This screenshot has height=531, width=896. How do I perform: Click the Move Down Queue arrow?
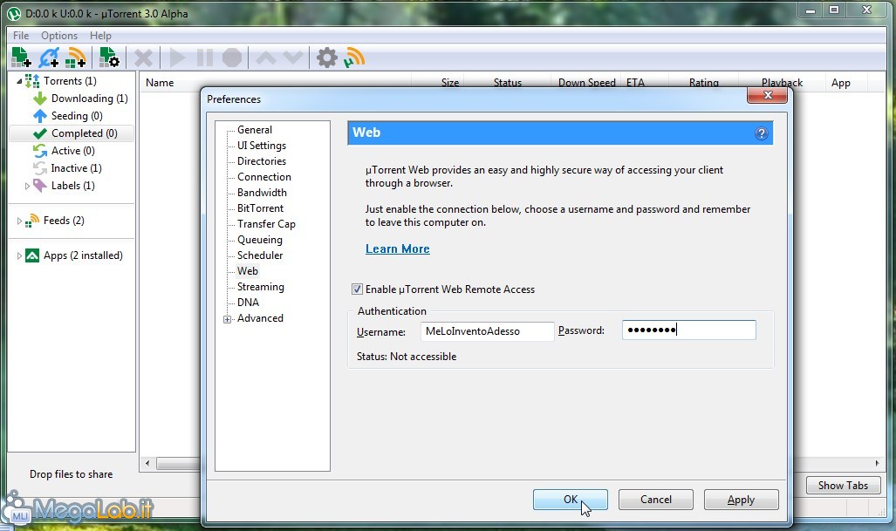pyautogui.click(x=293, y=58)
